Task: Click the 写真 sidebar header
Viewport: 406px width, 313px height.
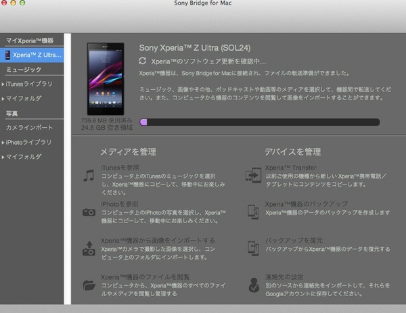Action: (x=12, y=114)
